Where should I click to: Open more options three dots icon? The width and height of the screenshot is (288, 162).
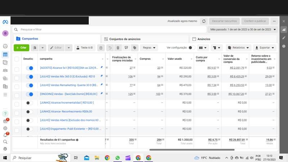pyautogui.click(x=274, y=21)
